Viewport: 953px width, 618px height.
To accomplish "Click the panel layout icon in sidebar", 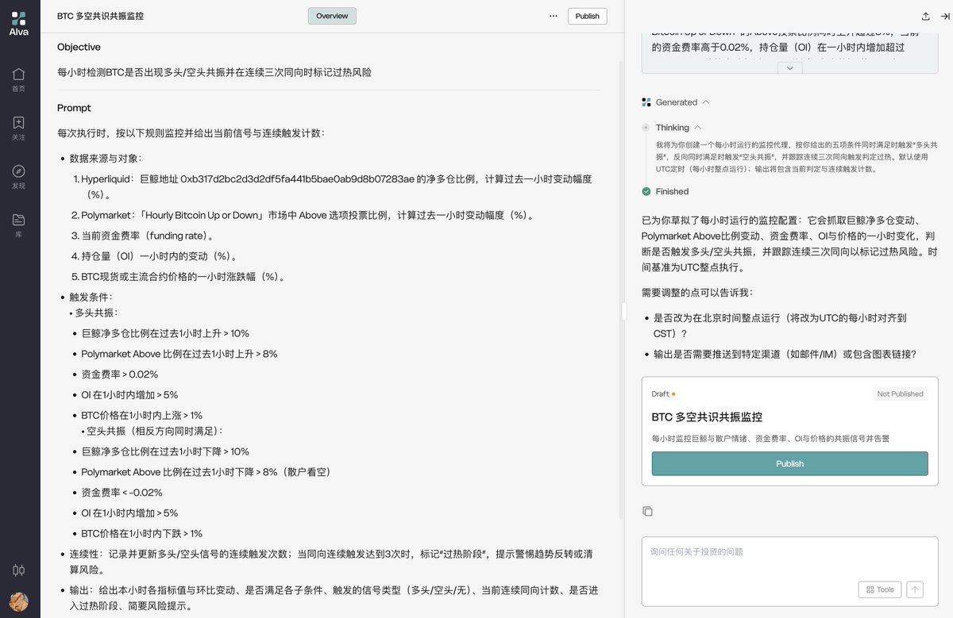I will pyautogui.click(x=18, y=570).
